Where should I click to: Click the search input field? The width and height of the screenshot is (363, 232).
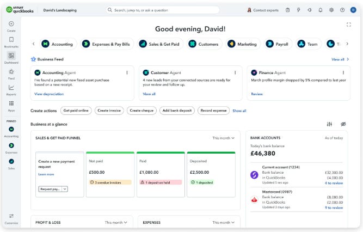(x=162, y=10)
